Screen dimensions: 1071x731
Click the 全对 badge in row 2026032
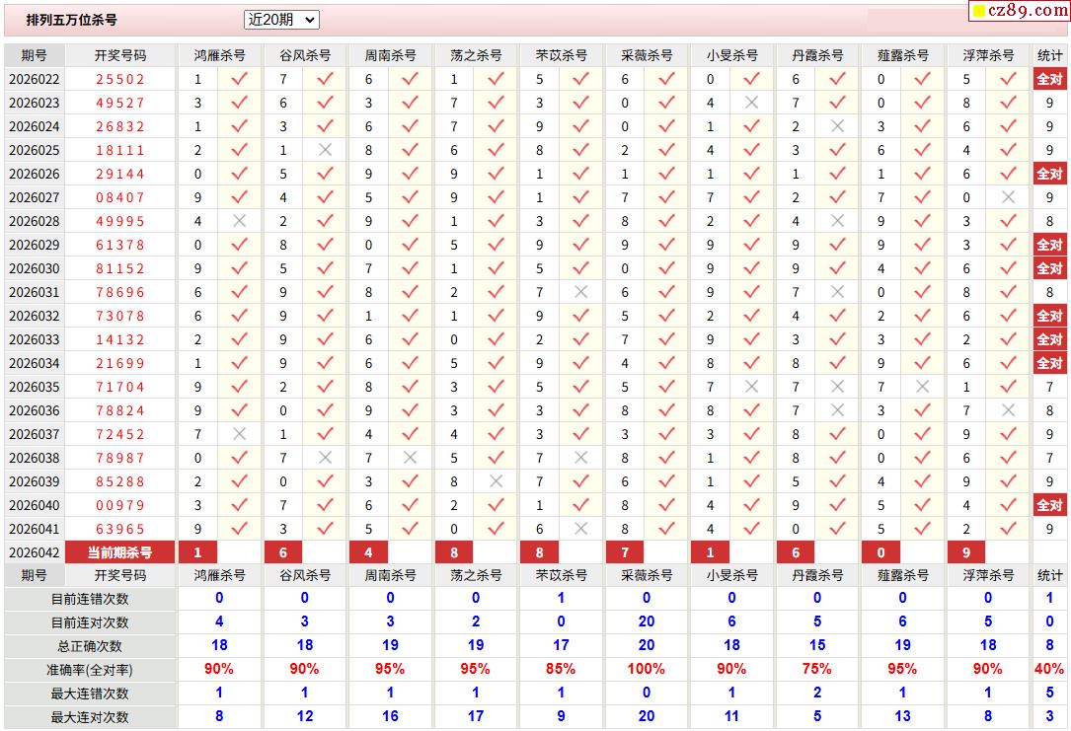[x=1050, y=316]
